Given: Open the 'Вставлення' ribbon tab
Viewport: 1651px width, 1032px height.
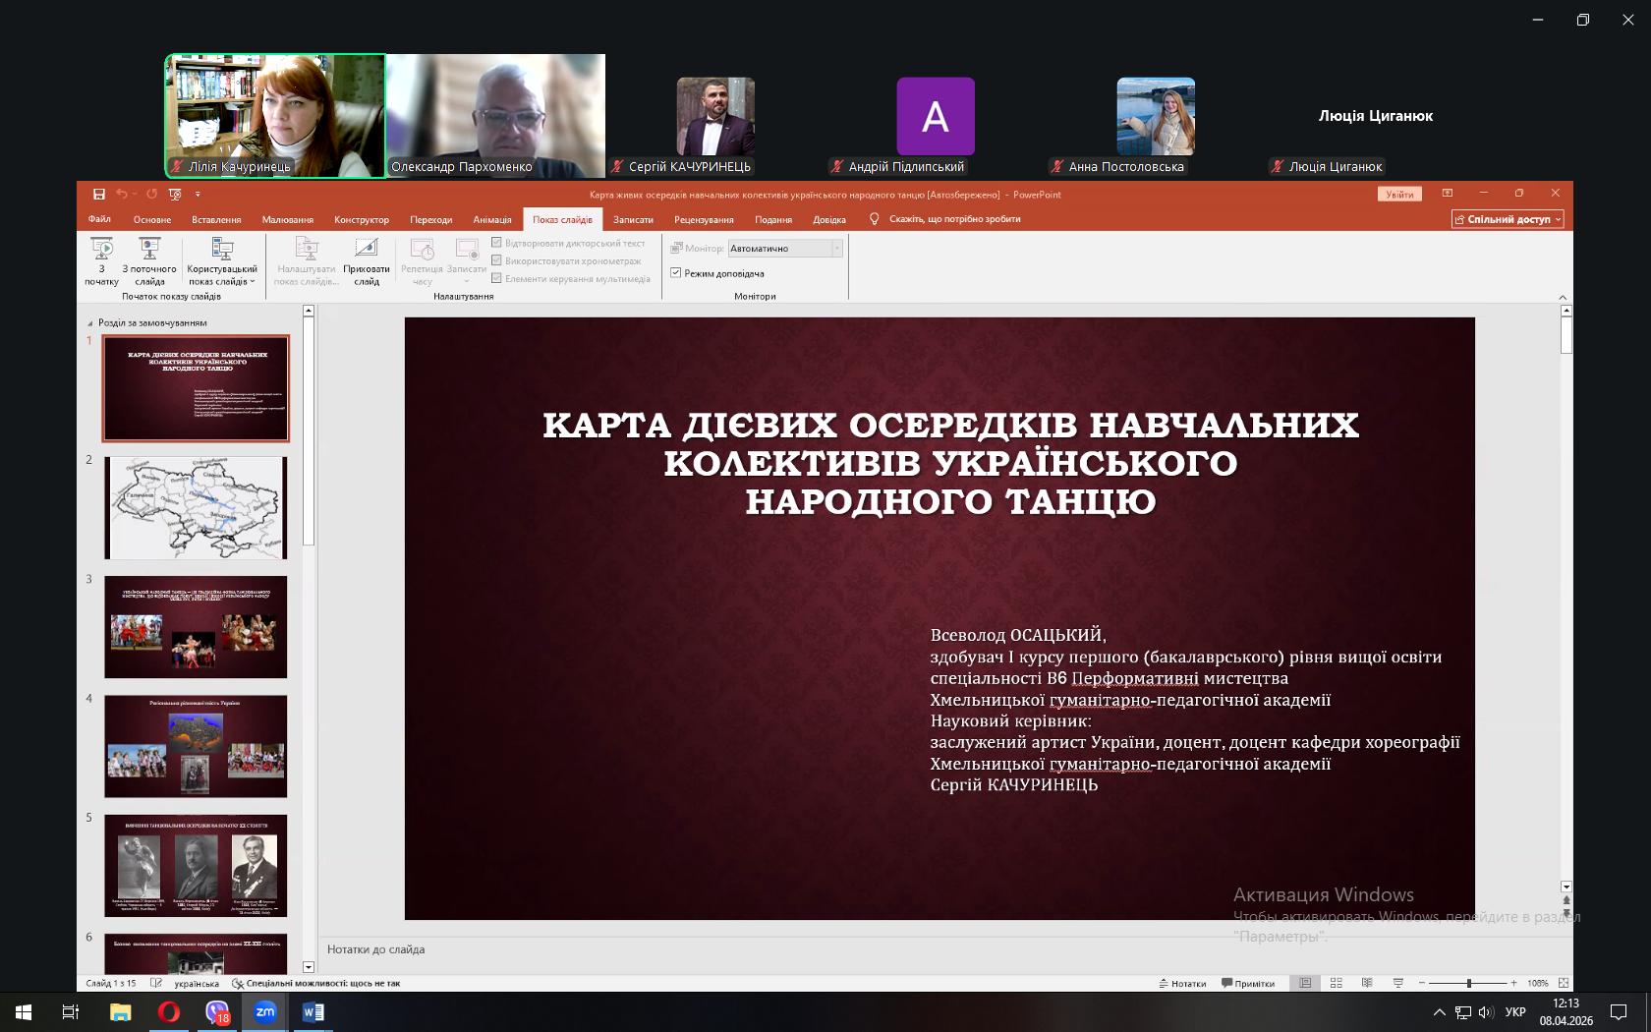Looking at the screenshot, I should [x=216, y=219].
